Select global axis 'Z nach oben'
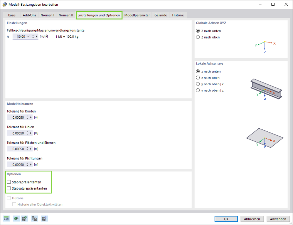The image size is (293, 225). pyautogui.click(x=198, y=37)
